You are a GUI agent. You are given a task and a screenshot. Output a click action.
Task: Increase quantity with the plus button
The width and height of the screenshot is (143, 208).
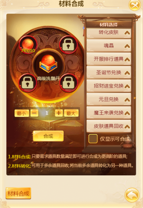point(59,113)
